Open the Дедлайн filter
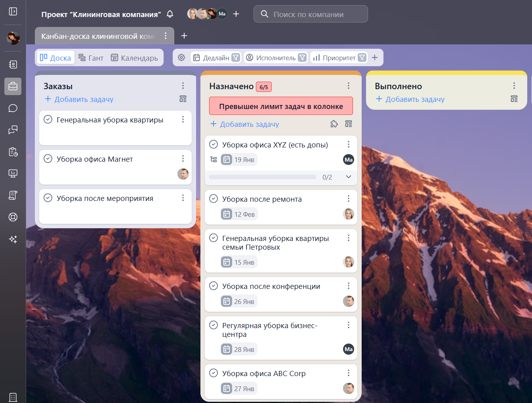Screen dimensions: 532x403 click(216, 58)
